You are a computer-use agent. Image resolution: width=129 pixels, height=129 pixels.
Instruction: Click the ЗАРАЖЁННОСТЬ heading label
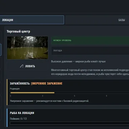point(20,83)
